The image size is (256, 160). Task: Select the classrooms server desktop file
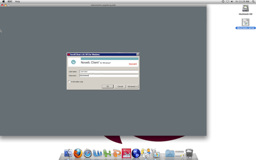click(x=245, y=22)
